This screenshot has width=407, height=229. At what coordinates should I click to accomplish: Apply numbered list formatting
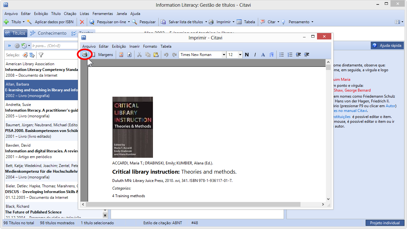point(290,55)
